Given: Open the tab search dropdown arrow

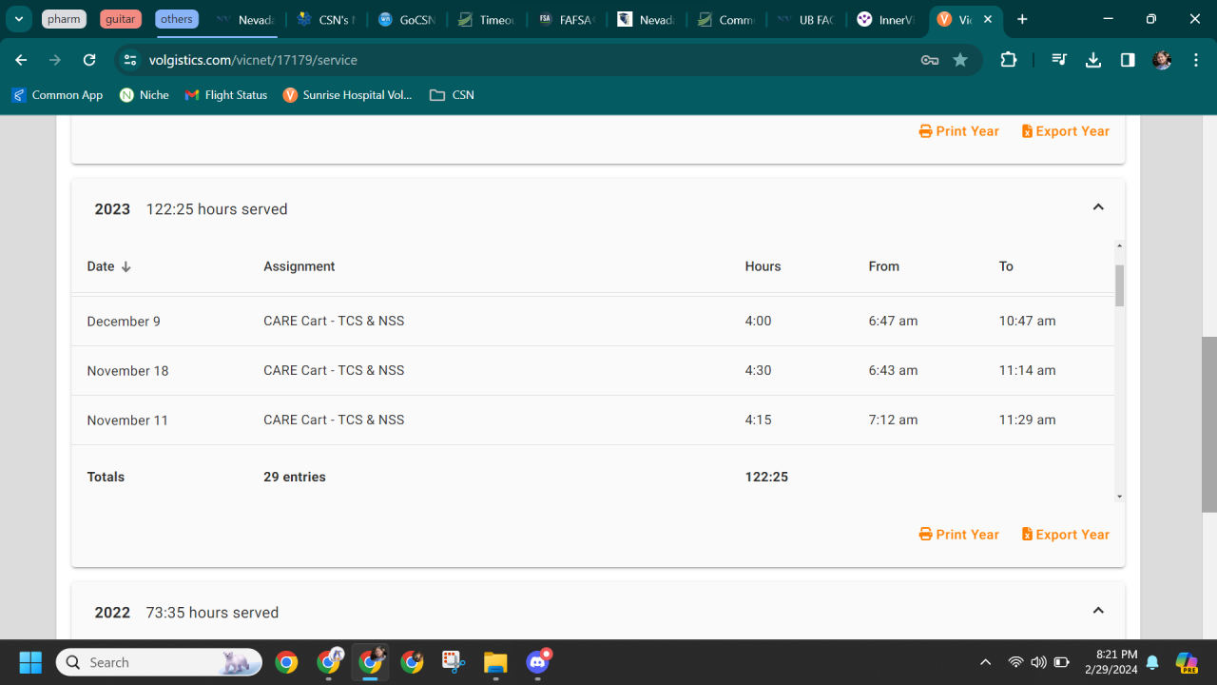Looking at the screenshot, I should [18, 19].
